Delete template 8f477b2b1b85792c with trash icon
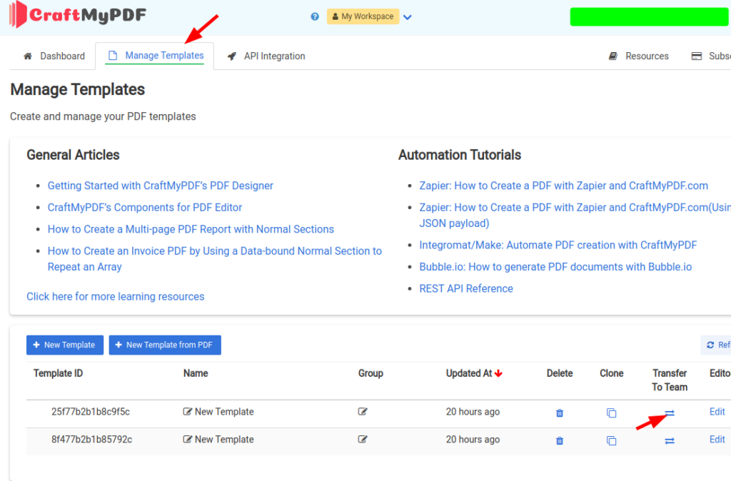Viewport: 731px width, 481px height. [x=560, y=440]
